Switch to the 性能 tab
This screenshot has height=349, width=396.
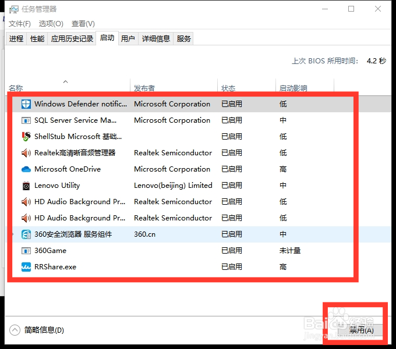(x=37, y=38)
